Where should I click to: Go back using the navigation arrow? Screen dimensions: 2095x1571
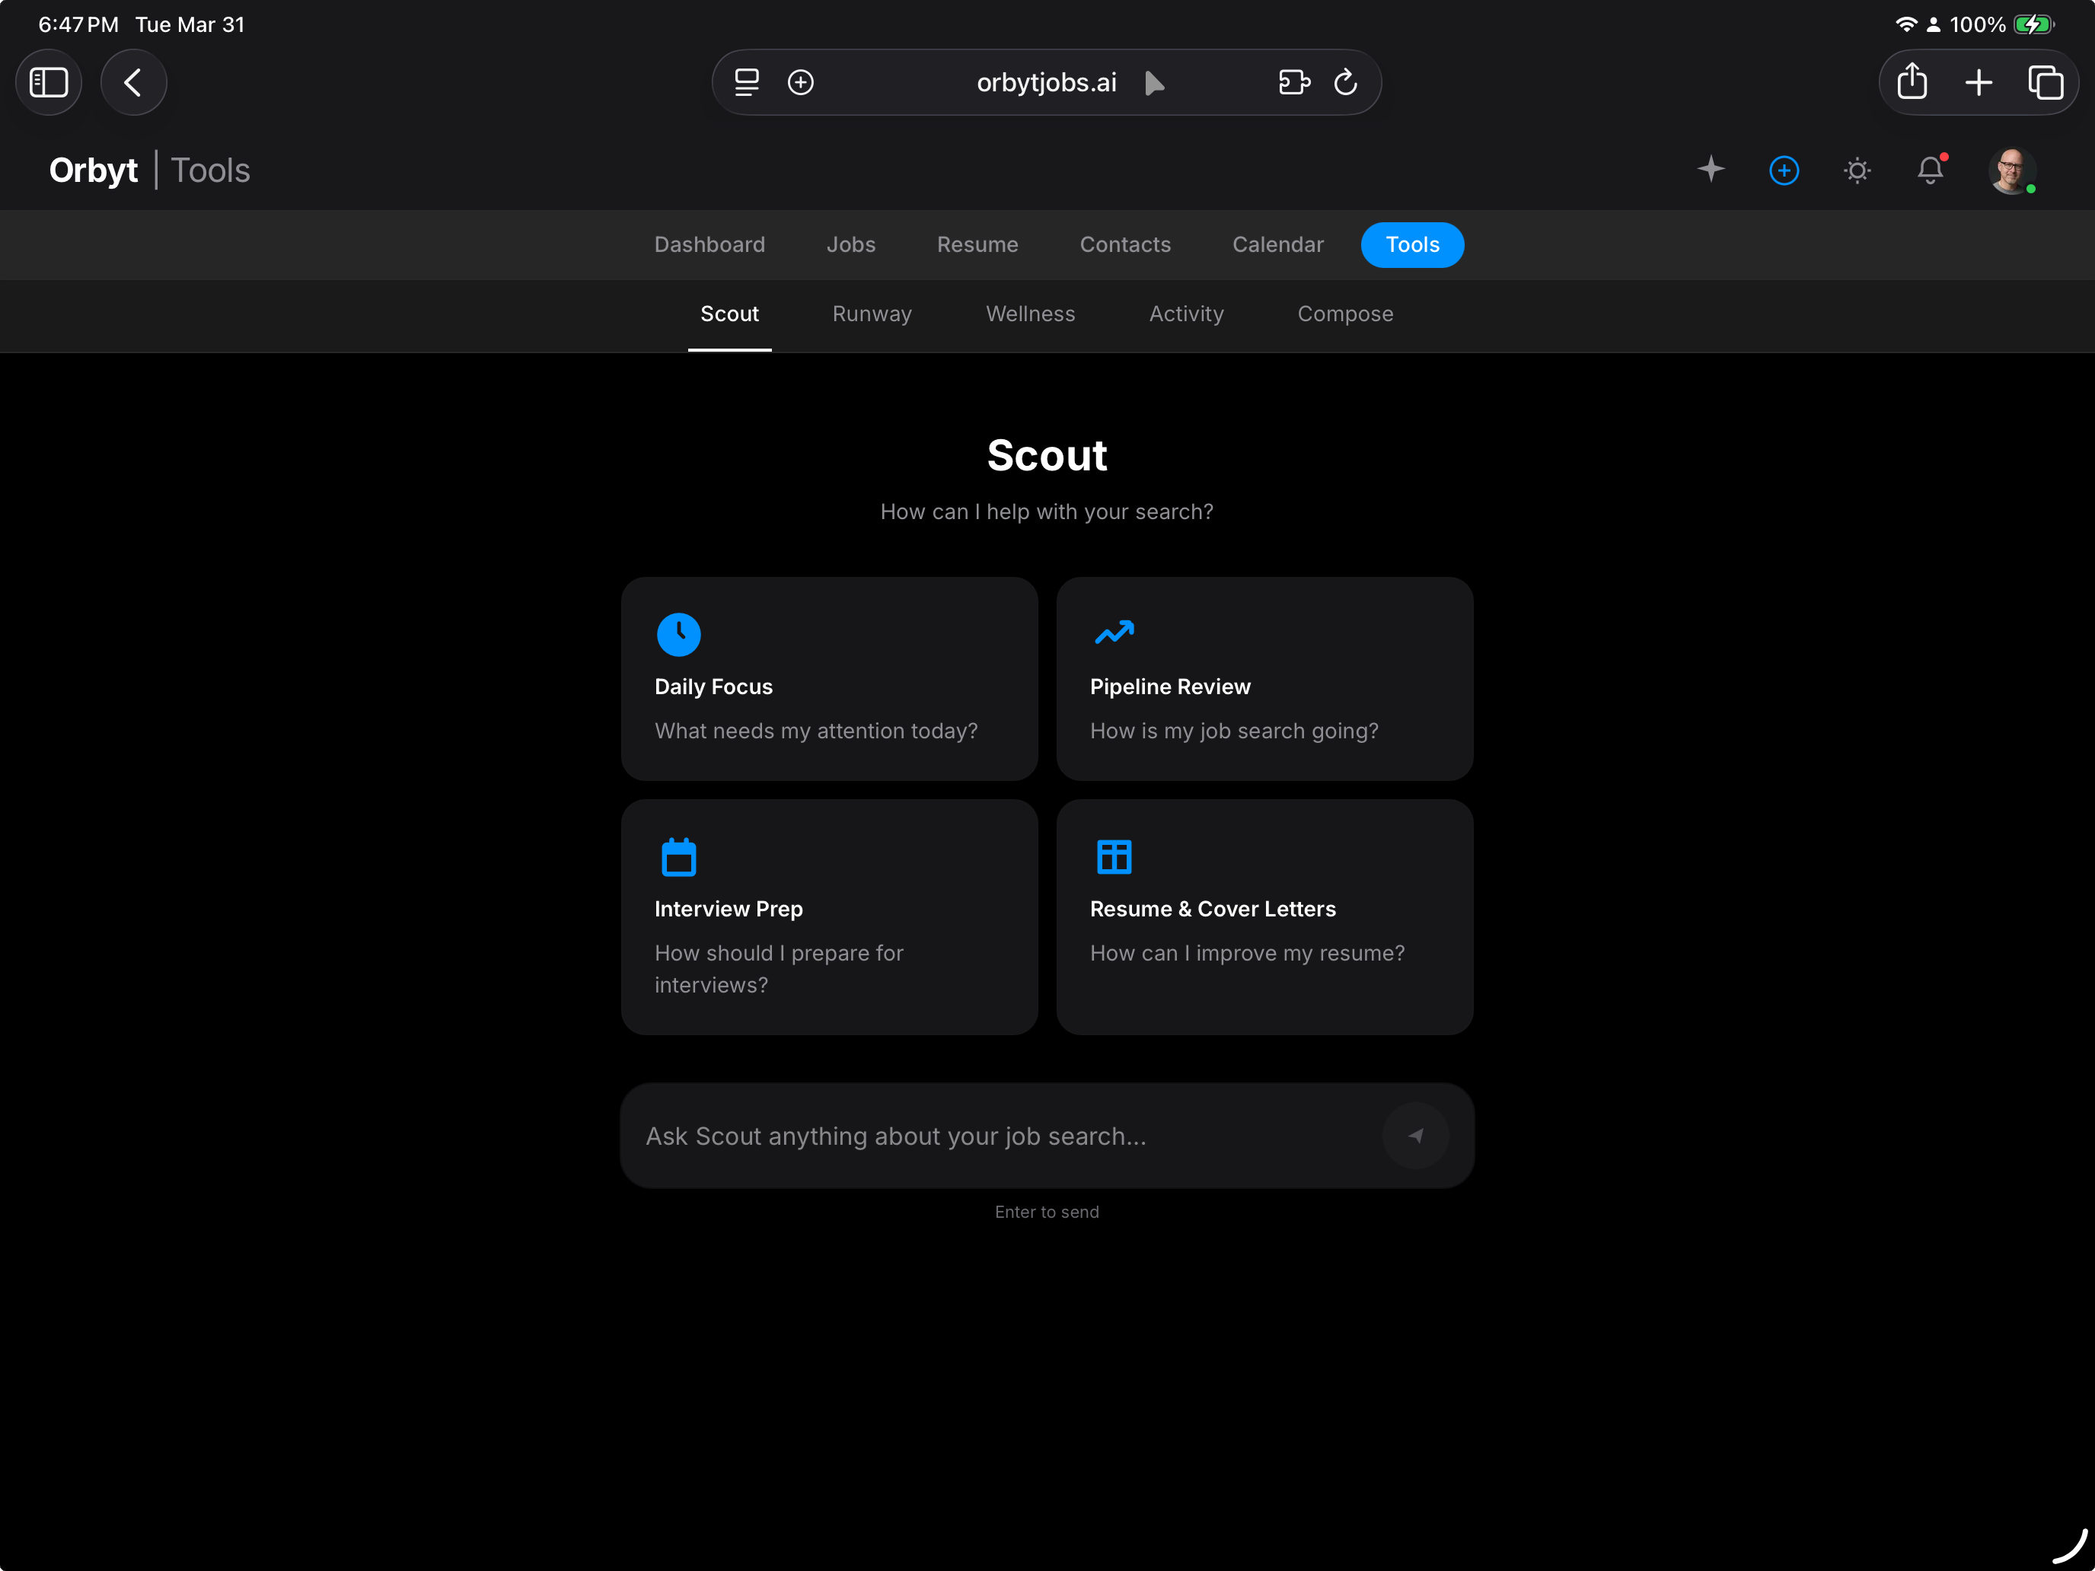click(133, 82)
